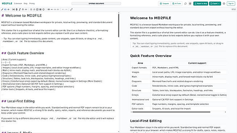Click '## Quick Feature Overview' in editor
237x133 pixels.
[23, 53]
